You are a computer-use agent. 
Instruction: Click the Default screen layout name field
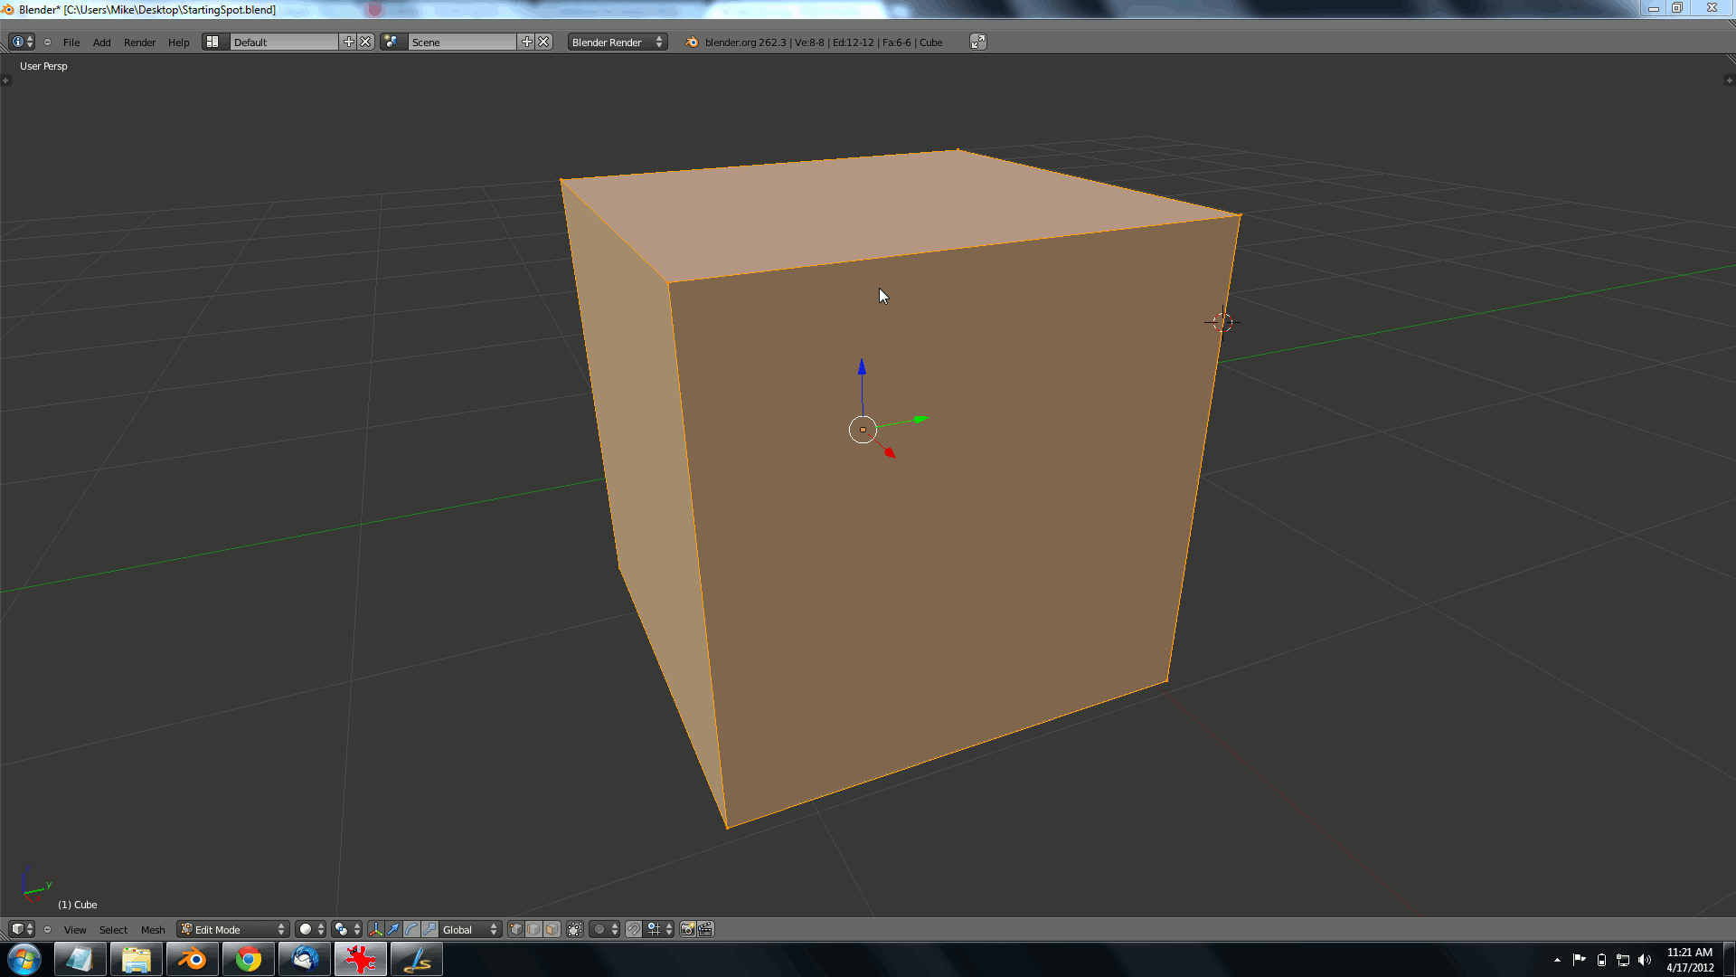click(x=284, y=43)
